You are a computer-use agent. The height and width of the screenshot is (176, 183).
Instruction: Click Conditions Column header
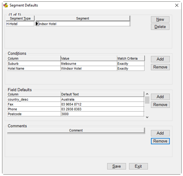pyautogui.click(x=34, y=58)
